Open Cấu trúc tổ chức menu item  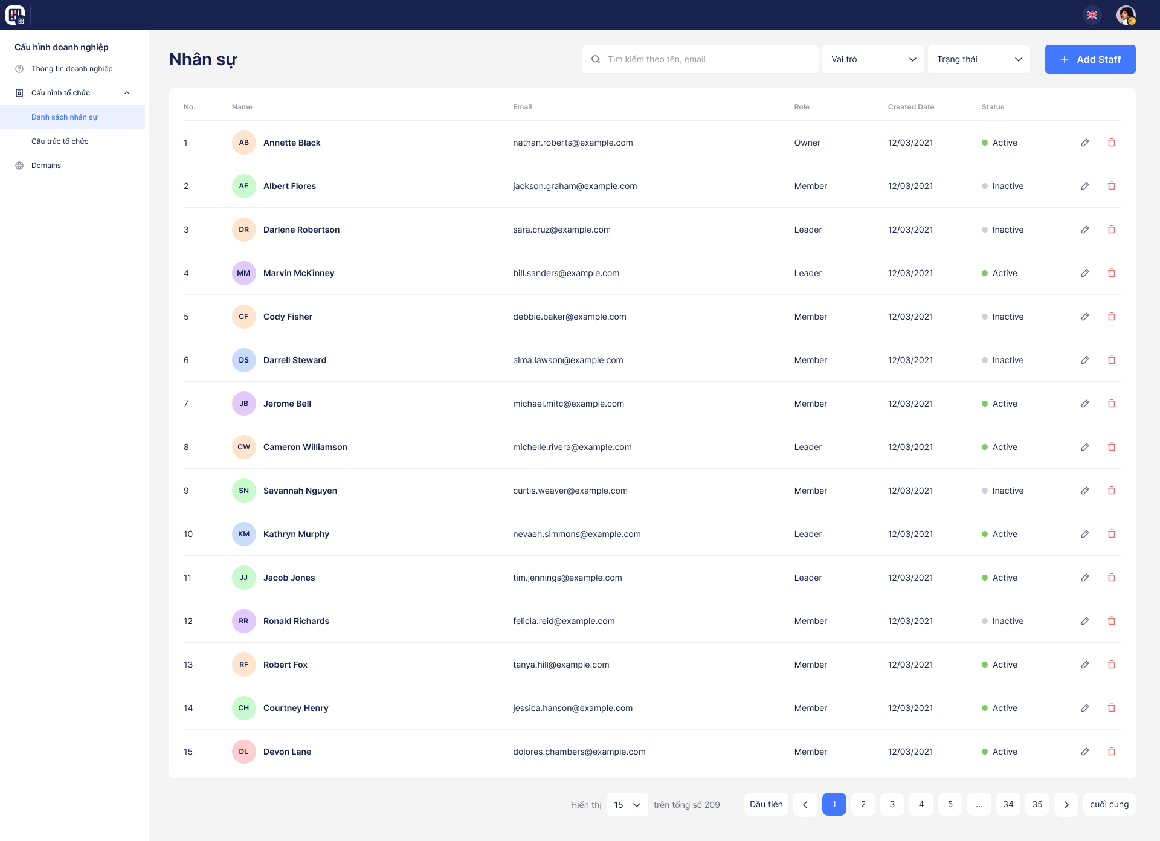60,141
